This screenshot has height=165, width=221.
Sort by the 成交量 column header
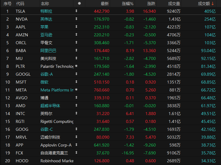(174, 4)
